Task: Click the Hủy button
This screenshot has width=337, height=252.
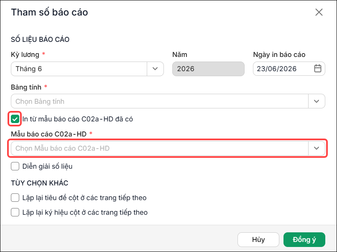Action: click(x=258, y=239)
